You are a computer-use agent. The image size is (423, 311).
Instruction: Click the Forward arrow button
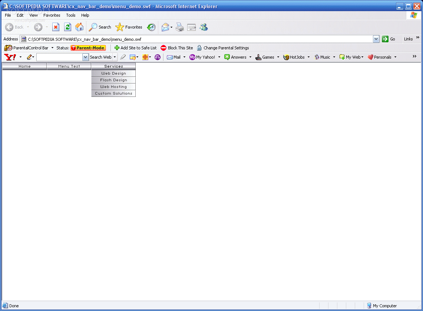[x=38, y=27]
